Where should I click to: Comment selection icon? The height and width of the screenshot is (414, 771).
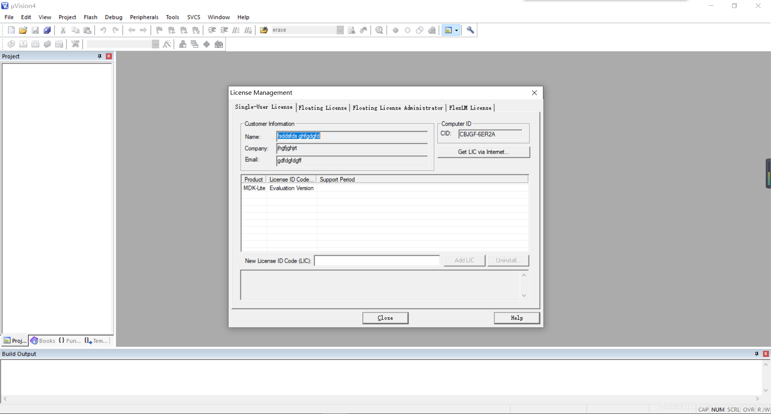point(236,30)
